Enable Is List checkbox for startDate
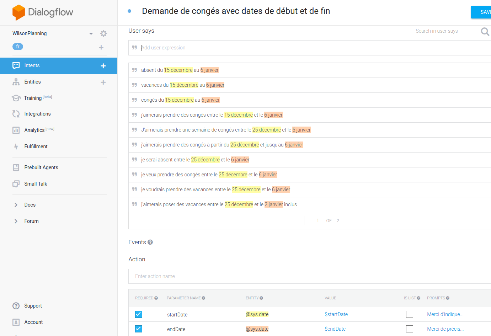Viewport: 491px width, 336px height. pos(410,314)
